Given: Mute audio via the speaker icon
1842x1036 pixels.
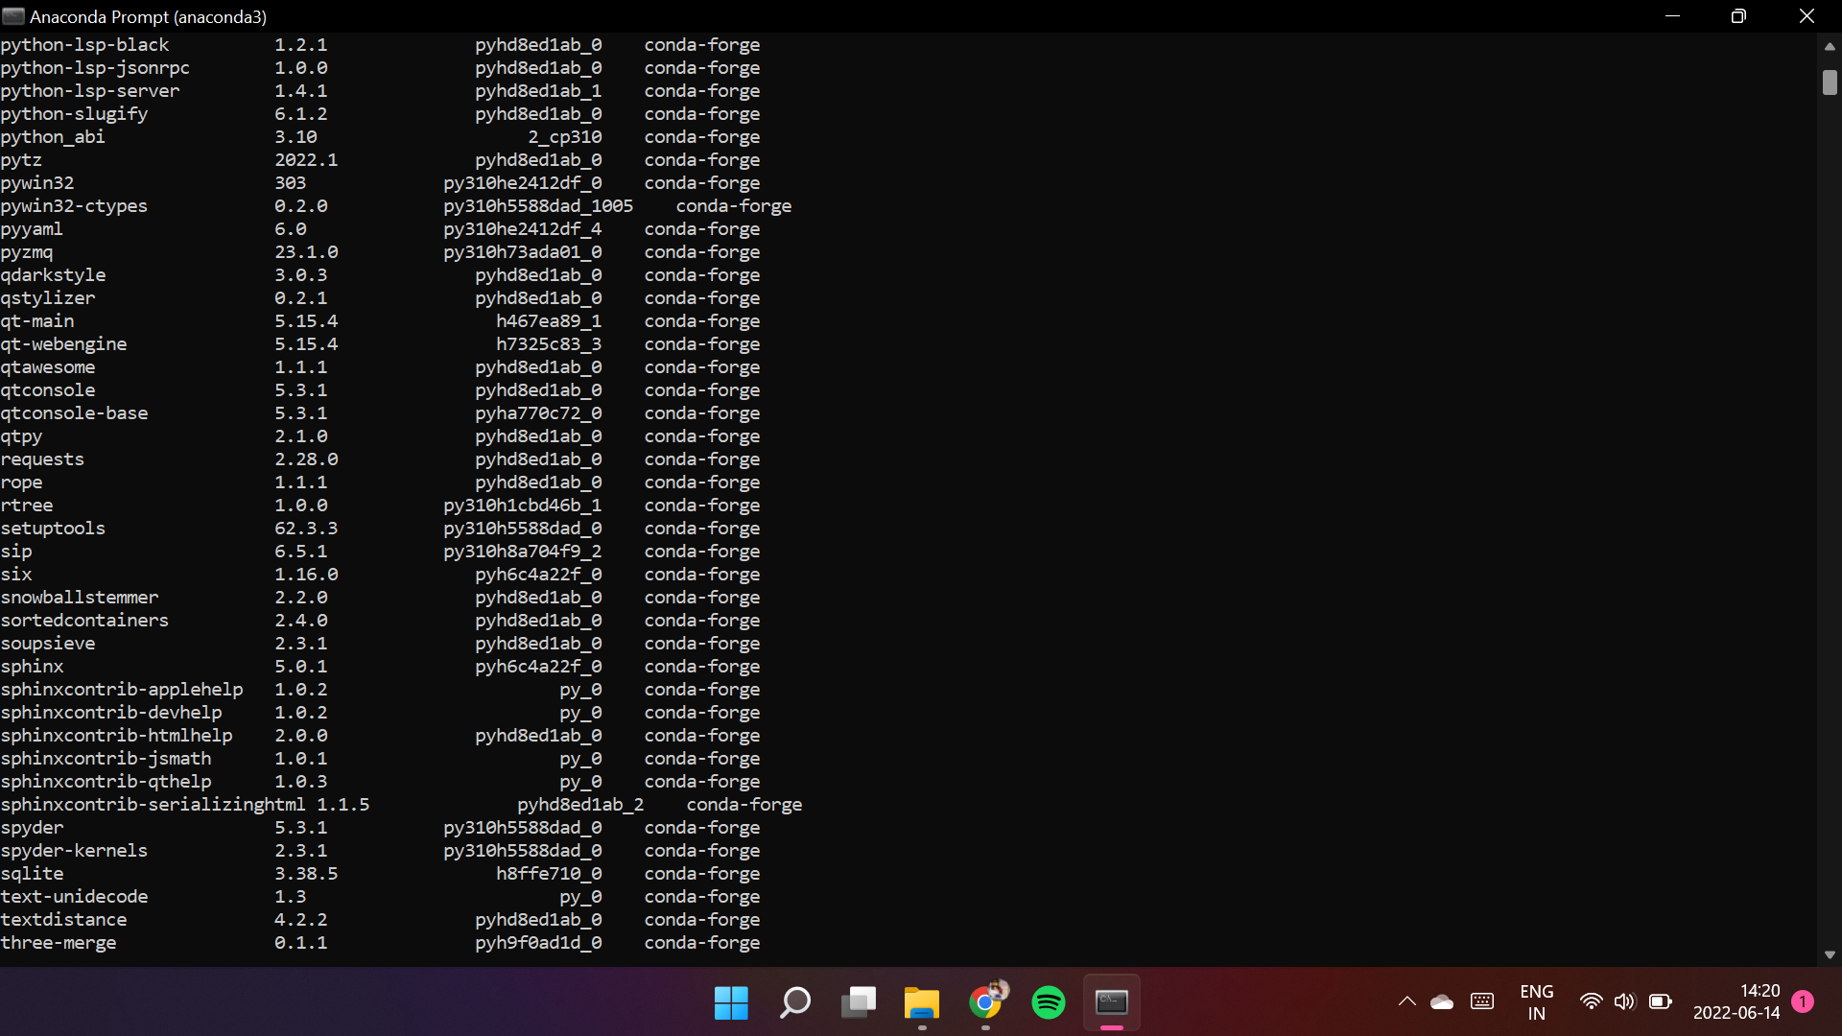Looking at the screenshot, I should click(x=1625, y=1001).
